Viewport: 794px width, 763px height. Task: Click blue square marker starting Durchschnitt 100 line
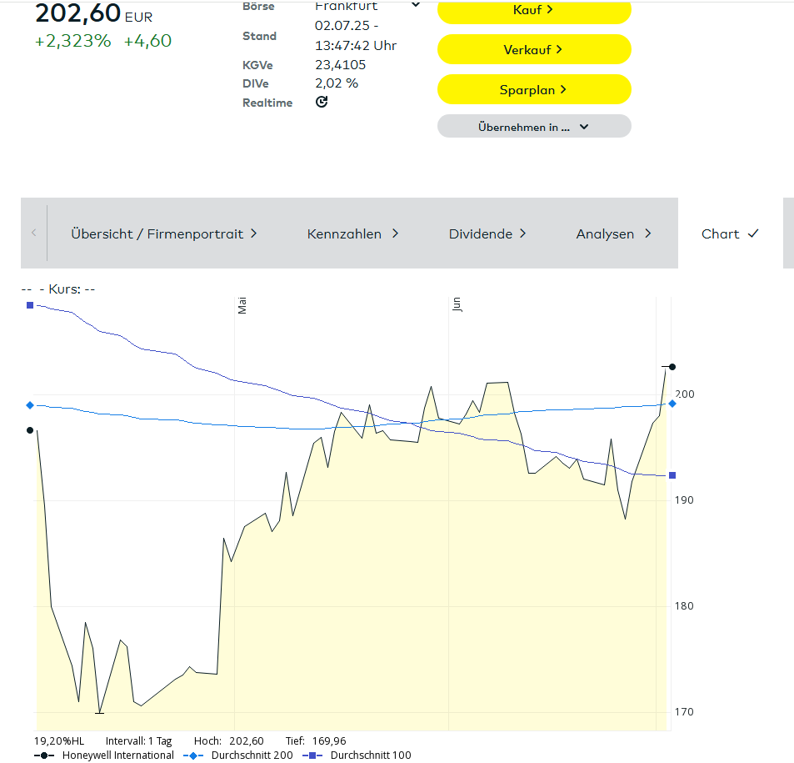tap(30, 305)
